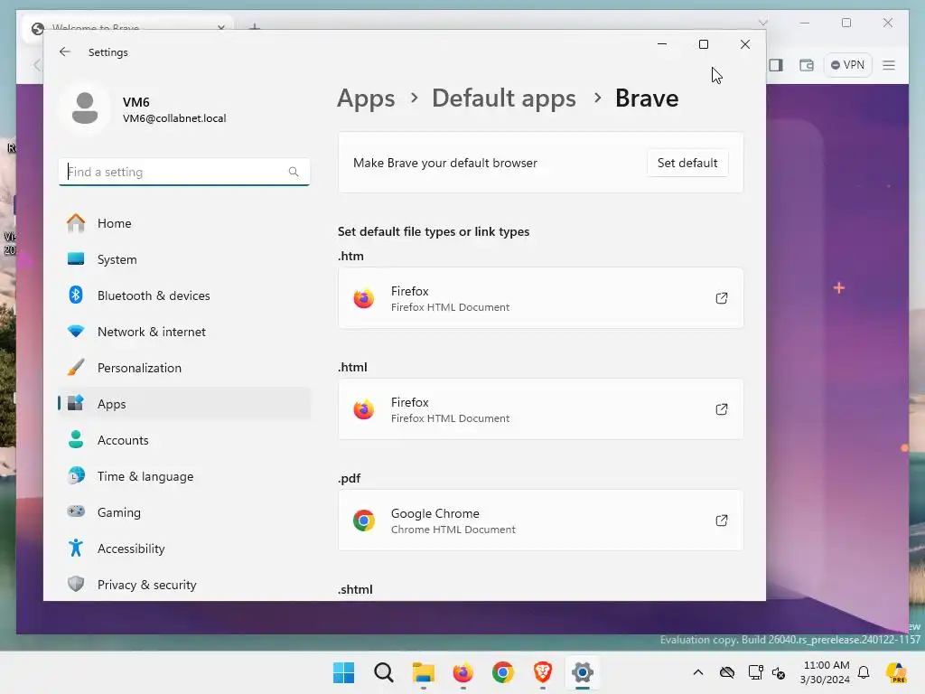925x694 pixels.
Task: Open network display tray icon
Action: click(756, 672)
